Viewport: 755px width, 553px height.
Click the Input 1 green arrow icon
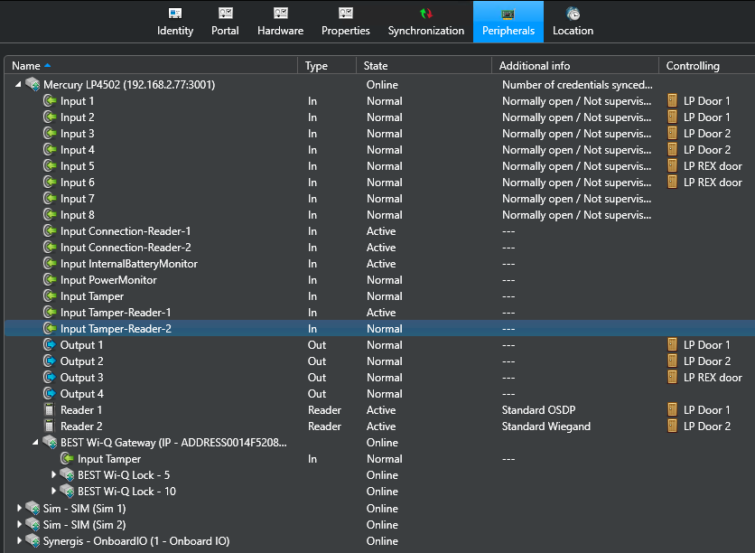click(51, 101)
